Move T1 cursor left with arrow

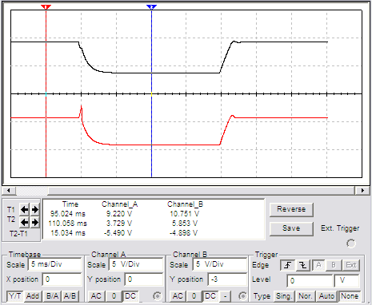pos(25,209)
